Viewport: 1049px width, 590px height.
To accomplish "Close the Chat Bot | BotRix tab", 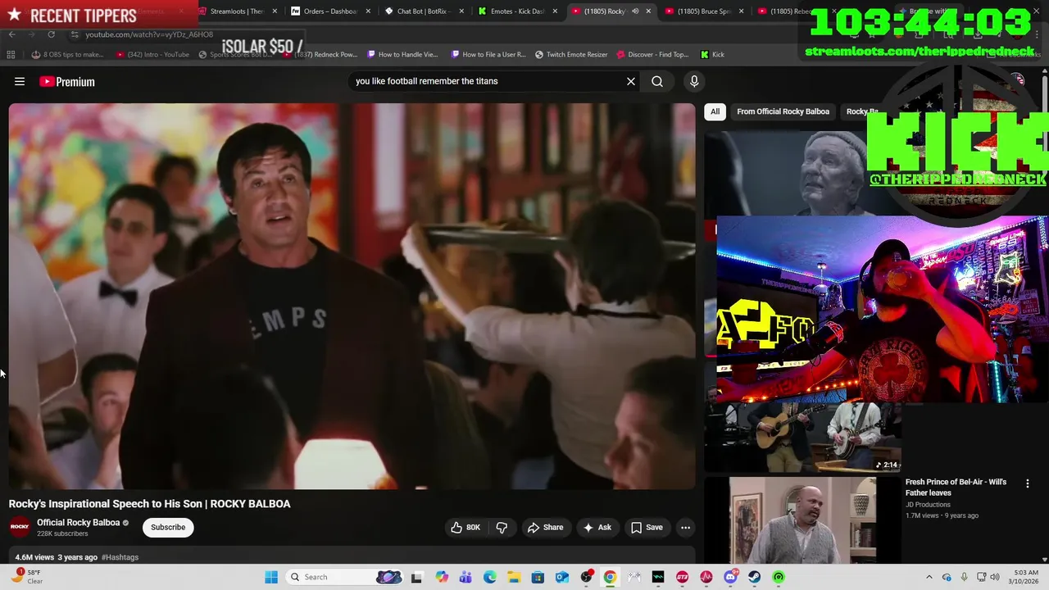I will [461, 11].
